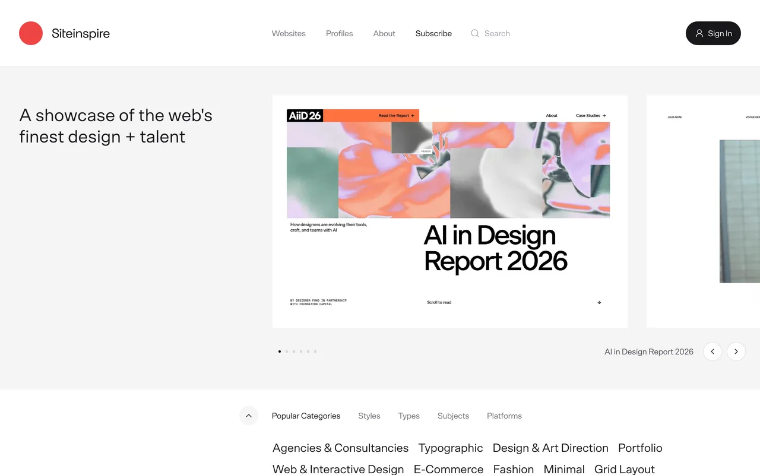Switch to the Types tab

(x=409, y=416)
